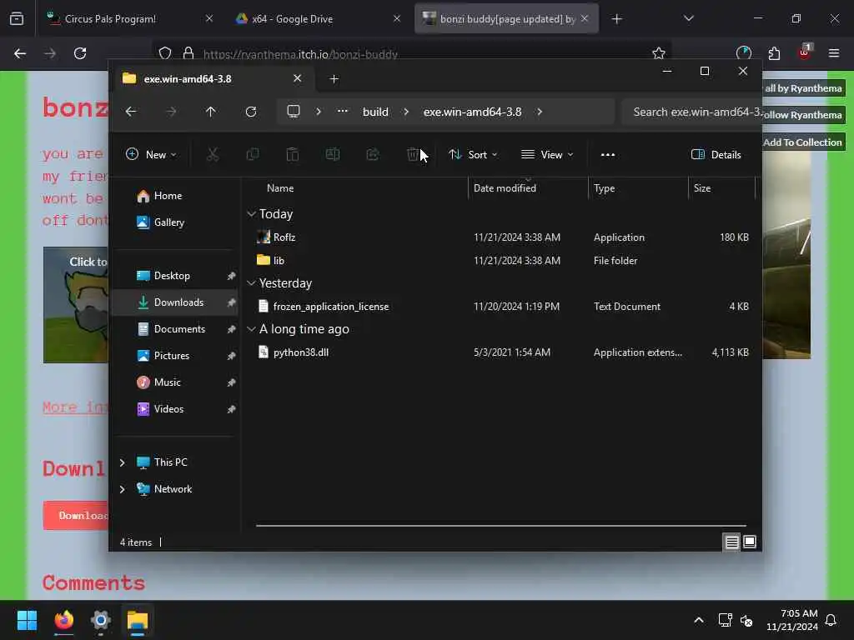Switch to large thumbnails view icon in status bar

[x=750, y=542]
